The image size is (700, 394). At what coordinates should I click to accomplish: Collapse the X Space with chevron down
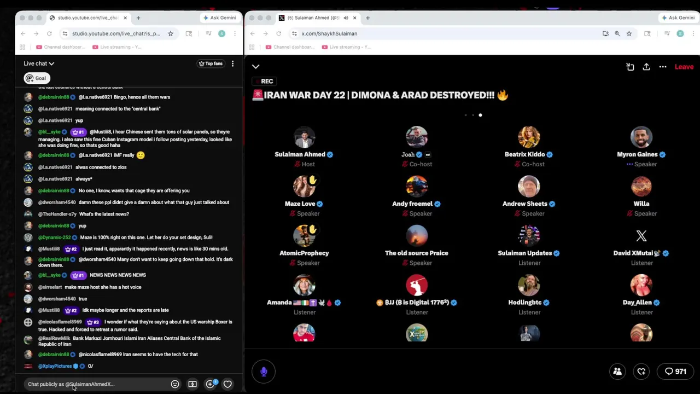point(255,67)
